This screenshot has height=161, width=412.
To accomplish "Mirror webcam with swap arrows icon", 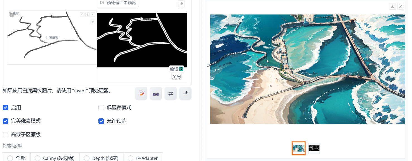I will 171,94.
